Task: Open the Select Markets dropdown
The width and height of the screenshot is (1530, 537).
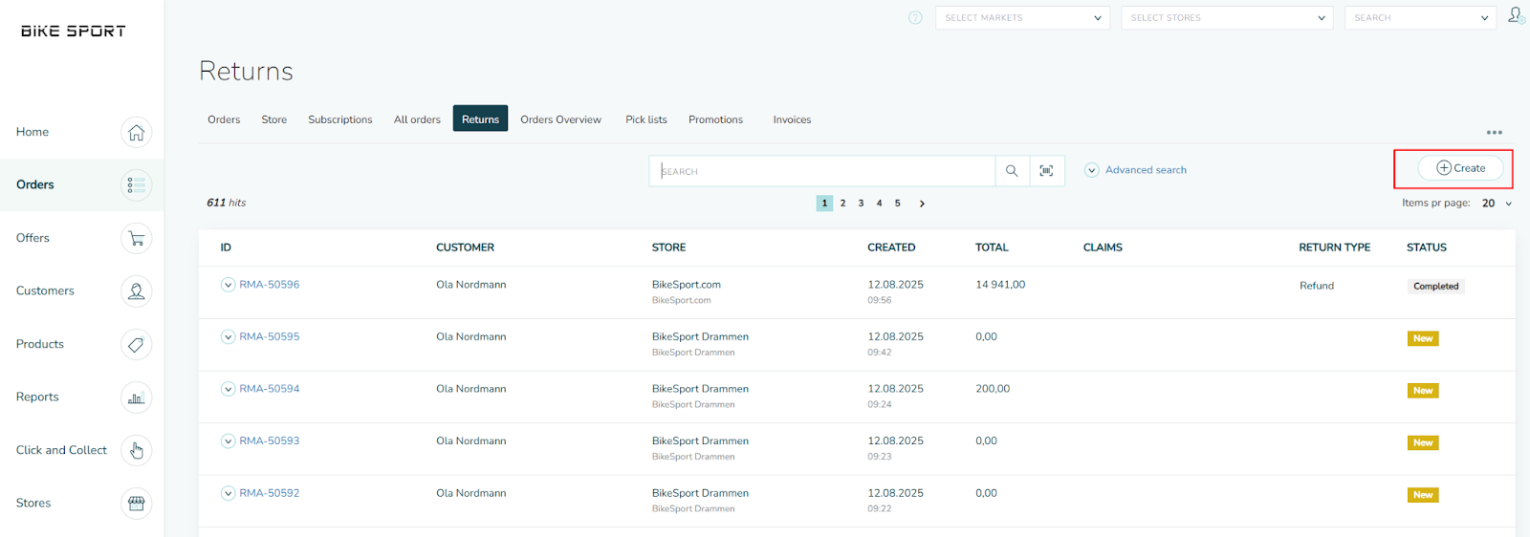Action: tap(1021, 18)
